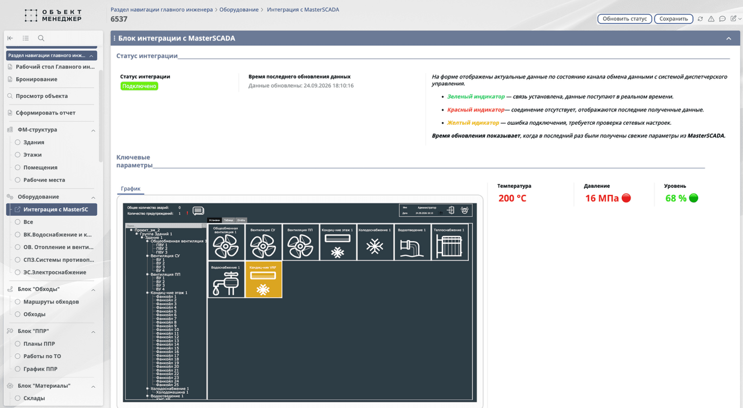Click the SCADA messages chat icon
This screenshot has width=743, height=408.
coord(198,210)
